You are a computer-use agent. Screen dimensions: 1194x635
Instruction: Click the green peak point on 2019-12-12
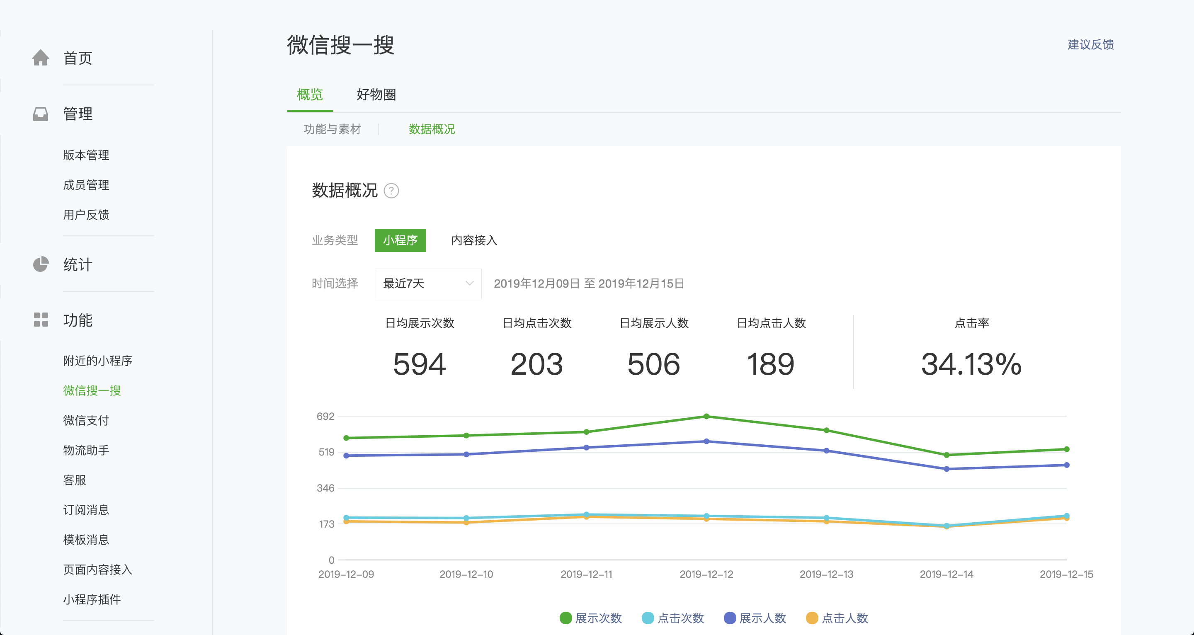click(x=706, y=416)
